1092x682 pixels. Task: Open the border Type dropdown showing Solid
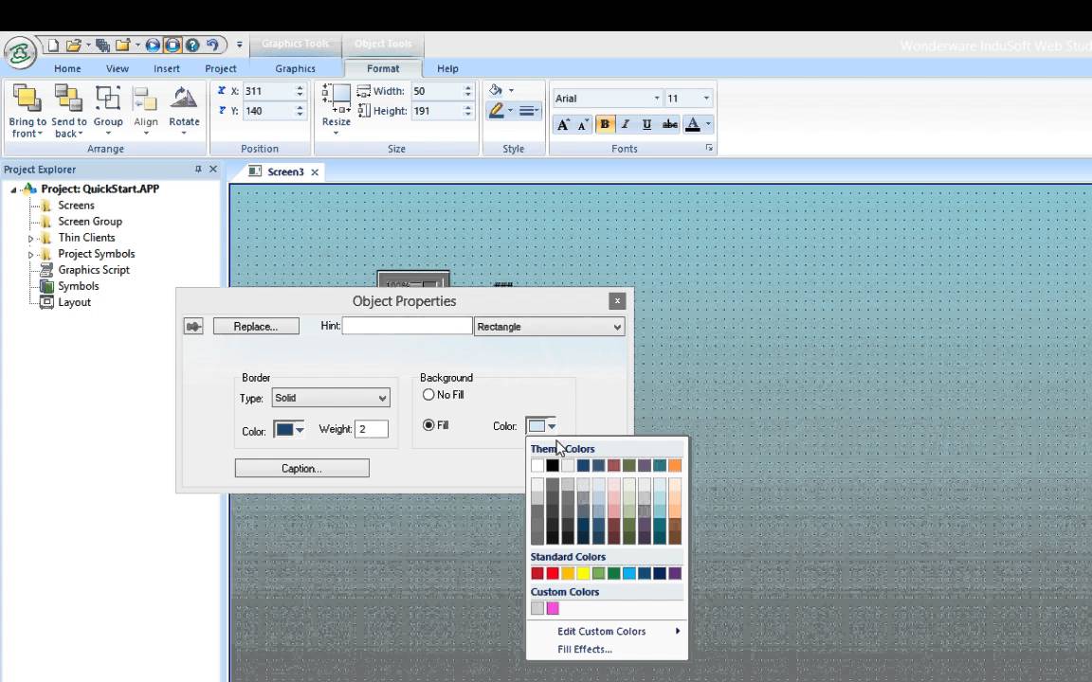click(x=330, y=399)
